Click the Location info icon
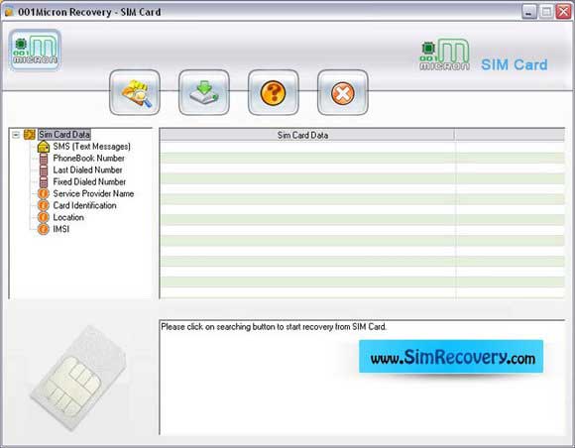Screen dimensions: 575x448 44,217
